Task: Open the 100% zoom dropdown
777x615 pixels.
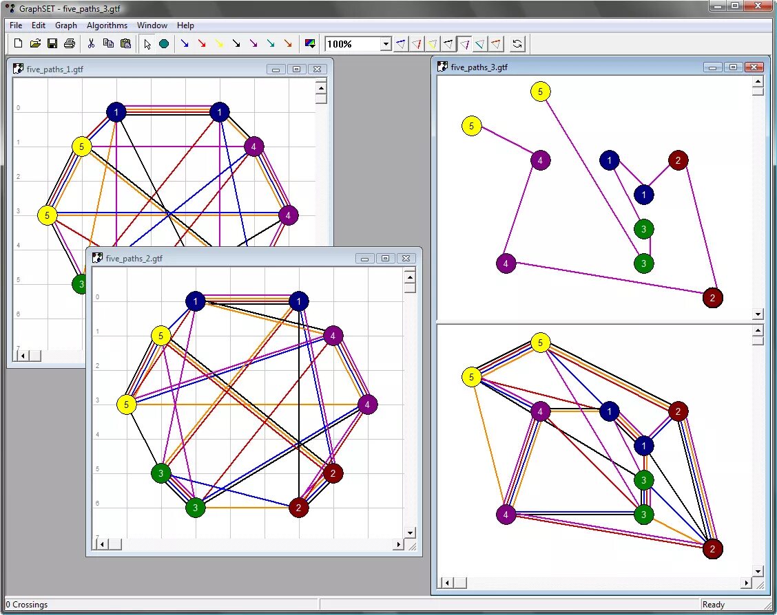Action: pos(386,44)
